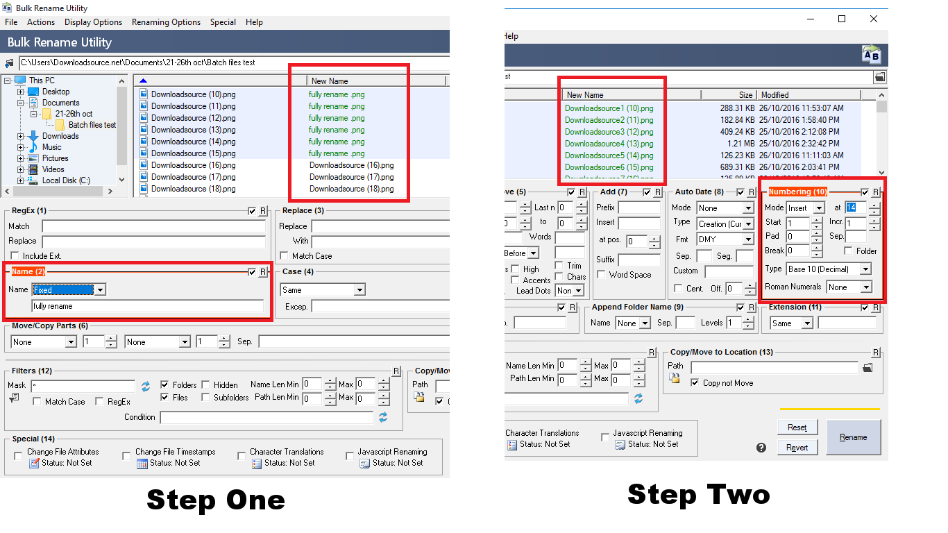Enable the Word Space checkbox in Add
The image size is (948, 533).
point(601,275)
